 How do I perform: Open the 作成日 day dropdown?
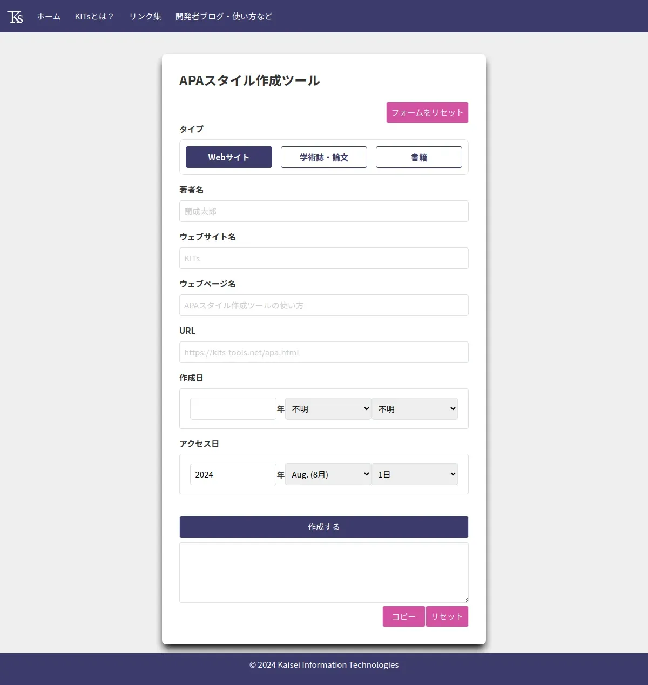point(415,409)
